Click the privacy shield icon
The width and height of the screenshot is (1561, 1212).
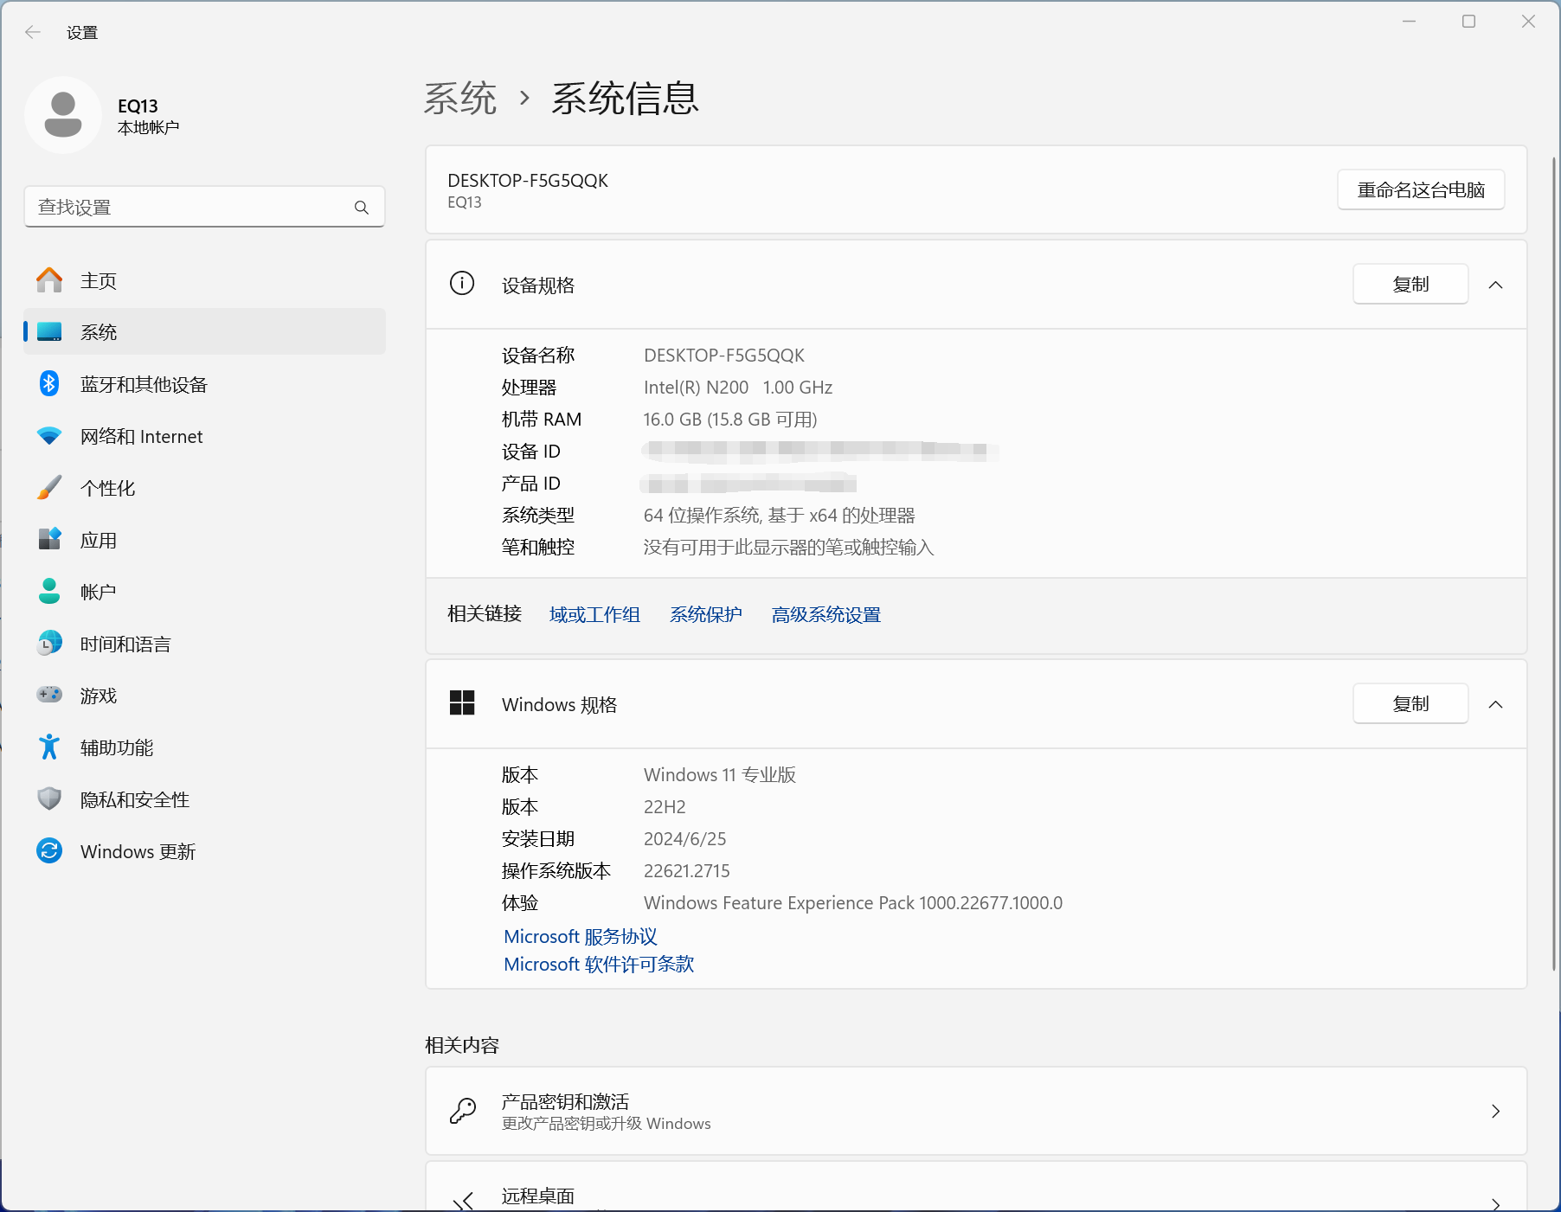49,799
